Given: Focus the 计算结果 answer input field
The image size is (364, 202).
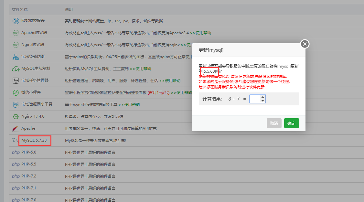Looking at the screenshot, I should (x=255, y=99).
